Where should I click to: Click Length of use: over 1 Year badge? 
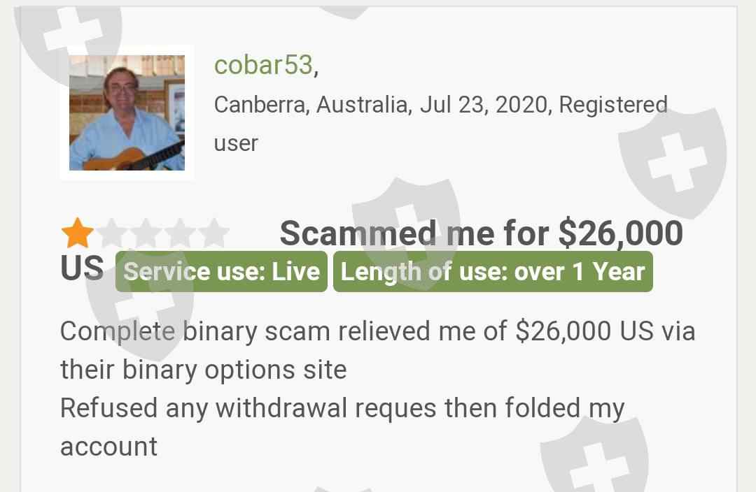[x=493, y=272]
